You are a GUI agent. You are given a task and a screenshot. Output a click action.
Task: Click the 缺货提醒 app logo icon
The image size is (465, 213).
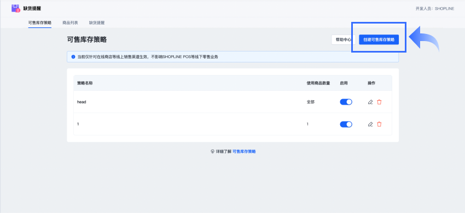tap(16, 8)
